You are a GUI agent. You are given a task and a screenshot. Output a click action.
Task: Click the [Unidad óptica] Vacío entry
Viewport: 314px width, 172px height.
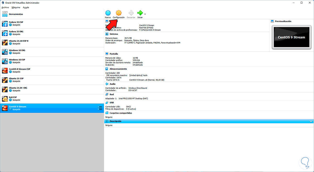[x=138, y=75]
